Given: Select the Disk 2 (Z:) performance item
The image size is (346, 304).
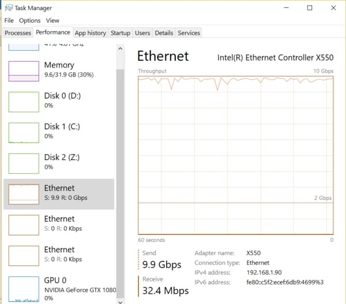Looking at the screenshot, I should point(58,162).
